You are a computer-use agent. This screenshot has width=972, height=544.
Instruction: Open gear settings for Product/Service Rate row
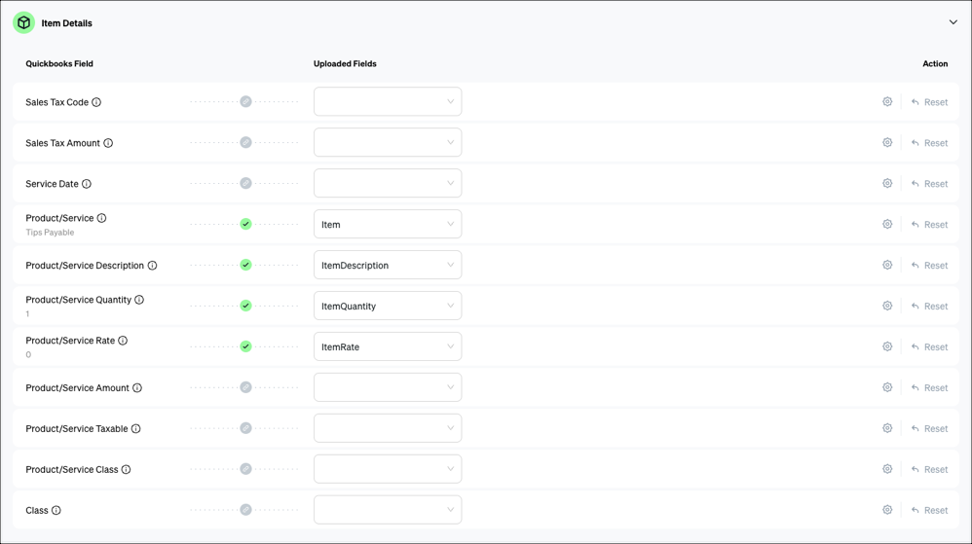[x=887, y=347]
